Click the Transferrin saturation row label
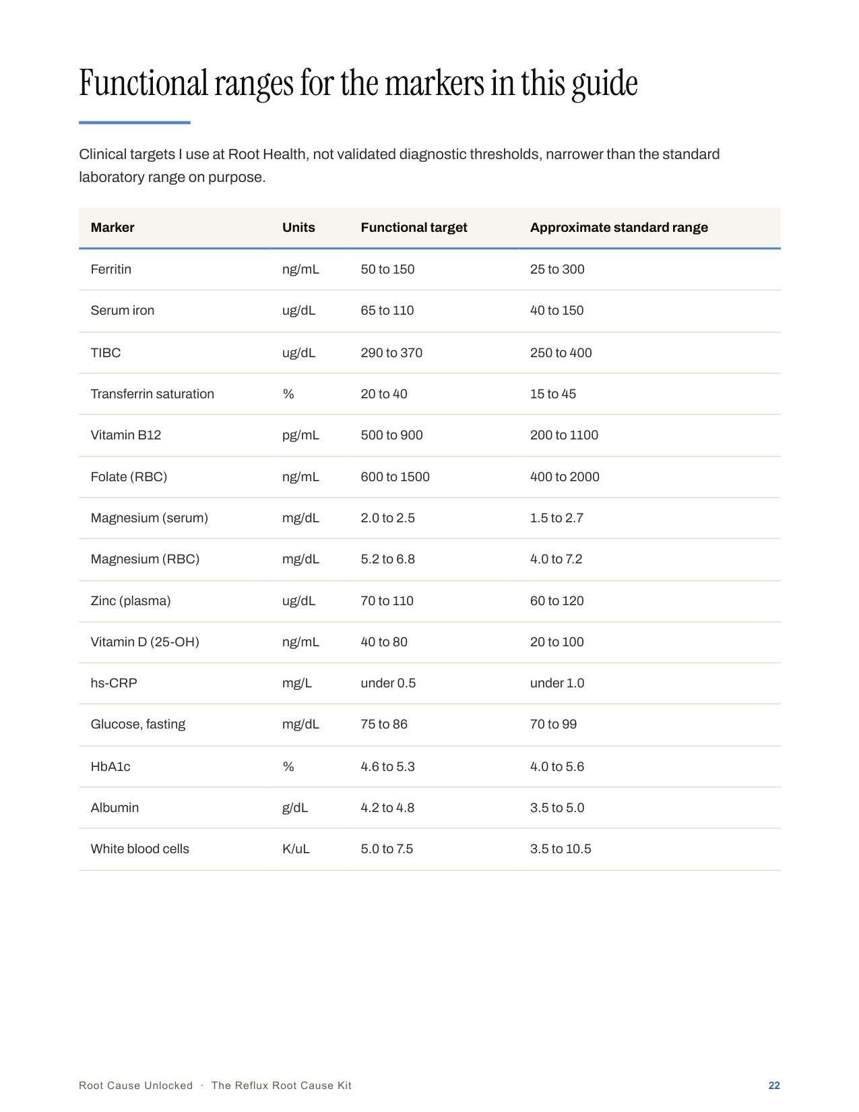This screenshot has width=859, height=1112. (152, 394)
